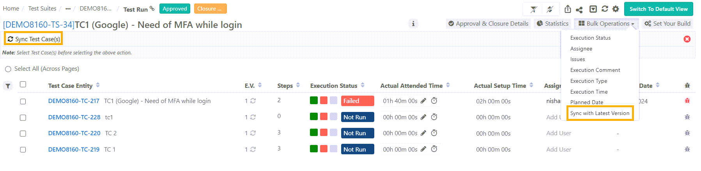Viewport: 701px width, 171px height.
Task: Select the 'Select All (Across Pages)' radio button
Action: click(8, 69)
